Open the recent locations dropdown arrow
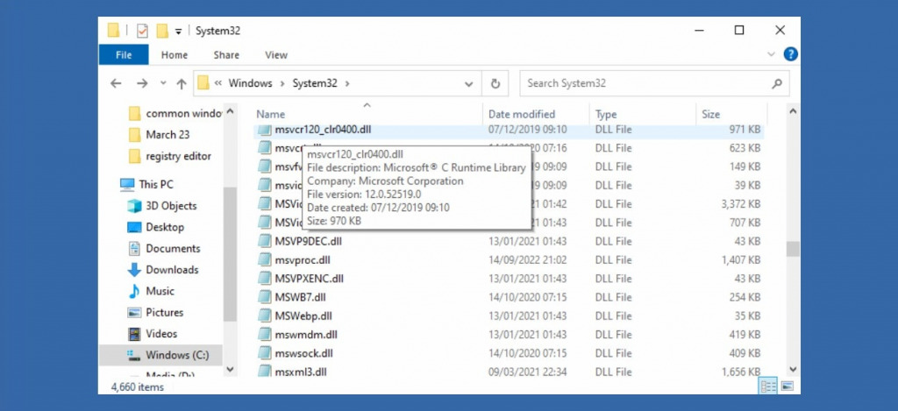898x411 pixels. pyautogui.click(x=163, y=83)
